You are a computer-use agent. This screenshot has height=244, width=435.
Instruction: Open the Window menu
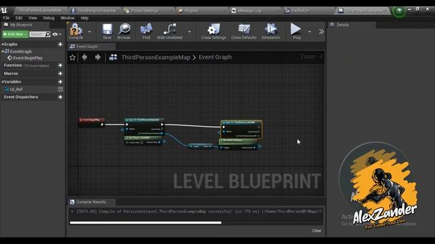coord(67,18)
